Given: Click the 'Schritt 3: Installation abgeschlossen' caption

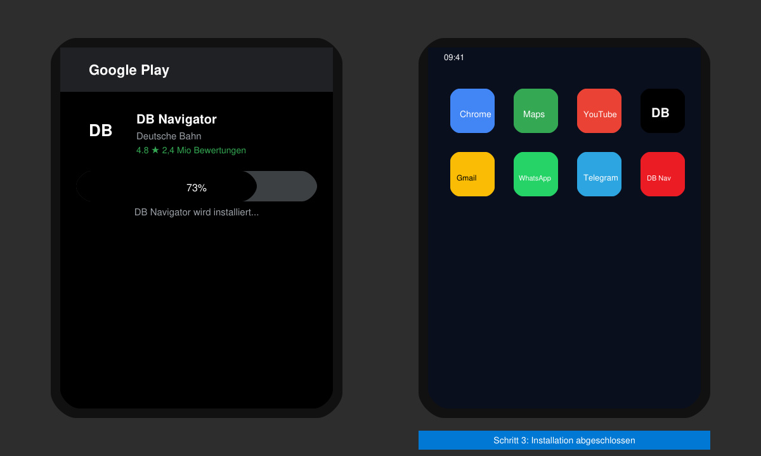Looking at the screenshot, I should coord(564,440).
